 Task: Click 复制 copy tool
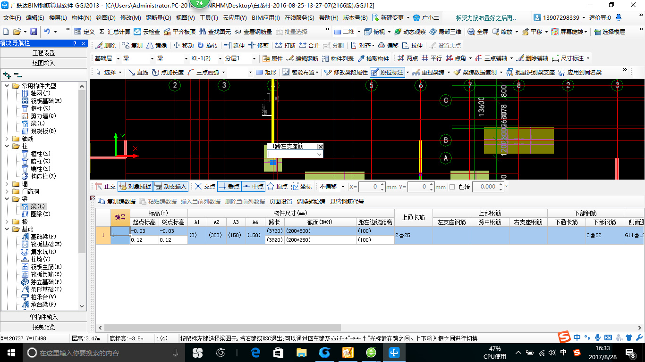tap(132, 46)
